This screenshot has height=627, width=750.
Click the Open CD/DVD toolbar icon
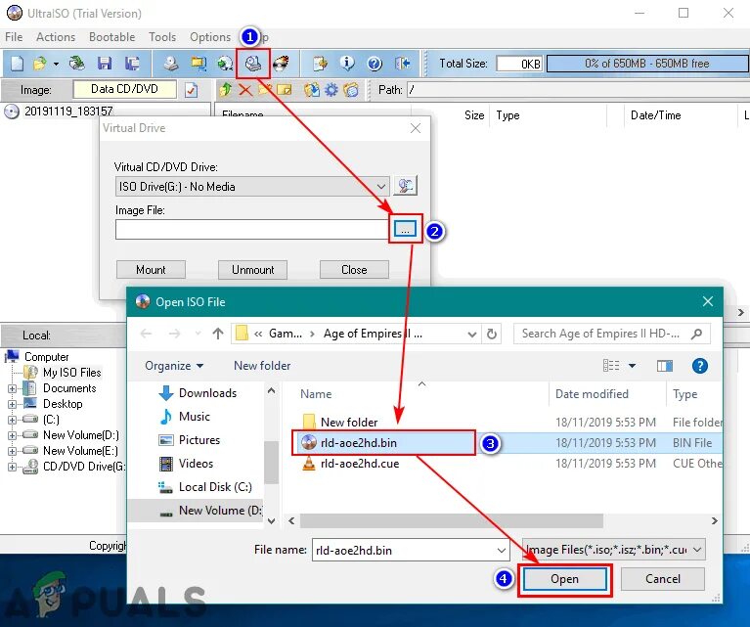[x=77, y=64]
